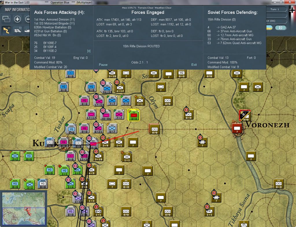Viewport: 296px width, 227px height.
Task: Click 'I/231st Gun Battalion (0)' entry
Action: coord(50,31)
